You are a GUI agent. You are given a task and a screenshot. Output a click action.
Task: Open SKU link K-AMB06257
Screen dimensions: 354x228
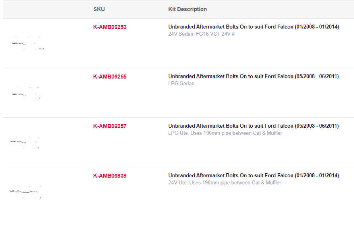110,126
